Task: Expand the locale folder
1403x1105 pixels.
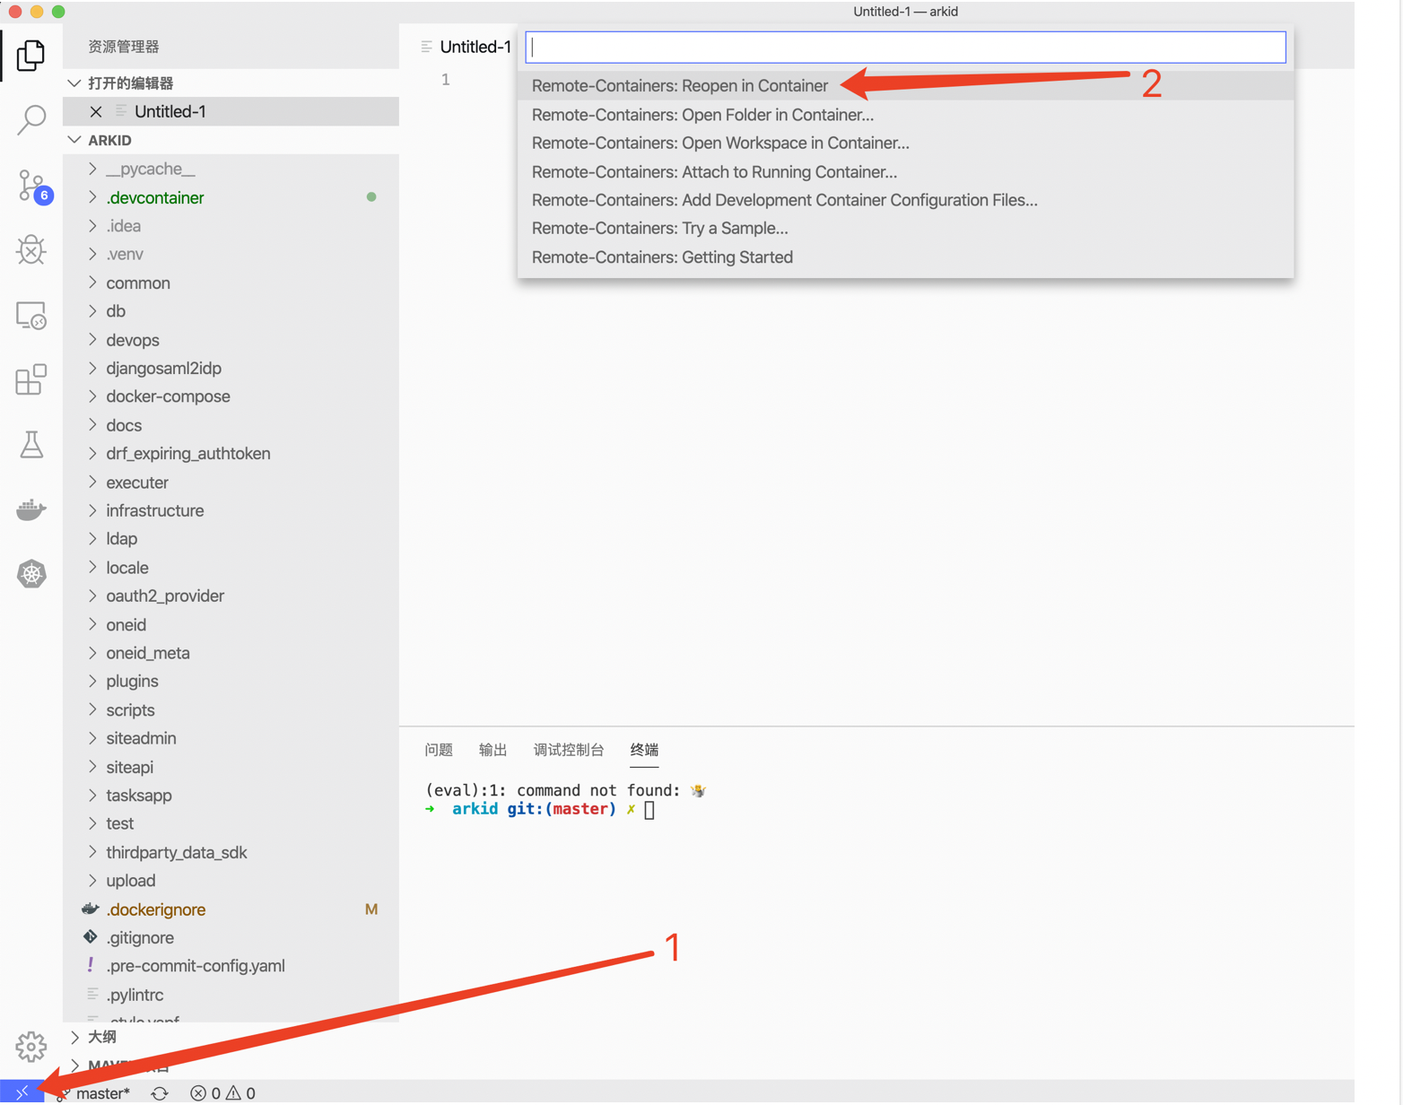Action: tap(231, 568)
